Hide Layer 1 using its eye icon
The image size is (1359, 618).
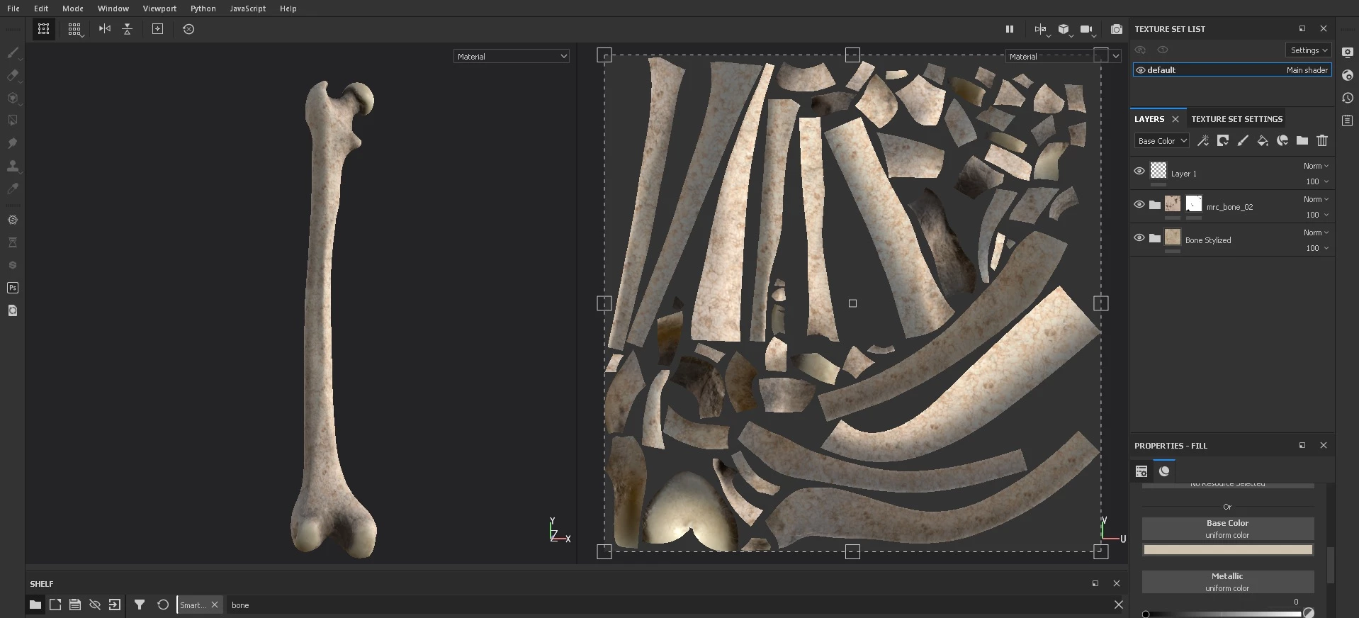point(1139,171)
